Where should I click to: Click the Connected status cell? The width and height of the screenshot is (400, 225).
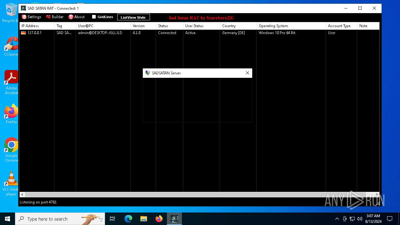167,33
